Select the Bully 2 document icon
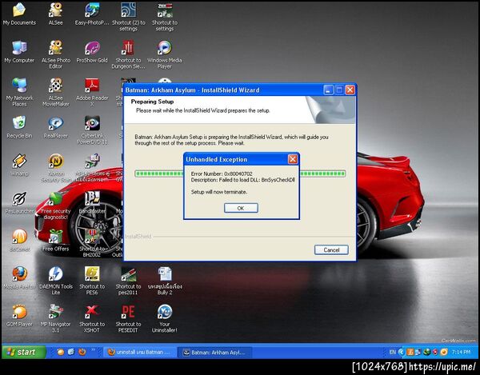 click(165, 281)
